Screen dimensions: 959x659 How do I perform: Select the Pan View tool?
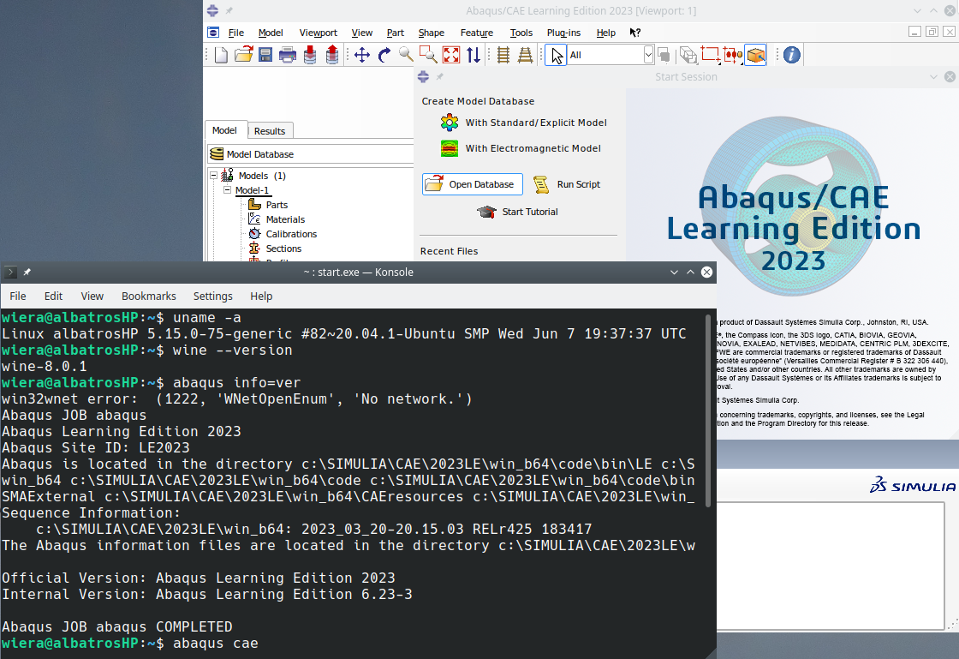(362, 54)
